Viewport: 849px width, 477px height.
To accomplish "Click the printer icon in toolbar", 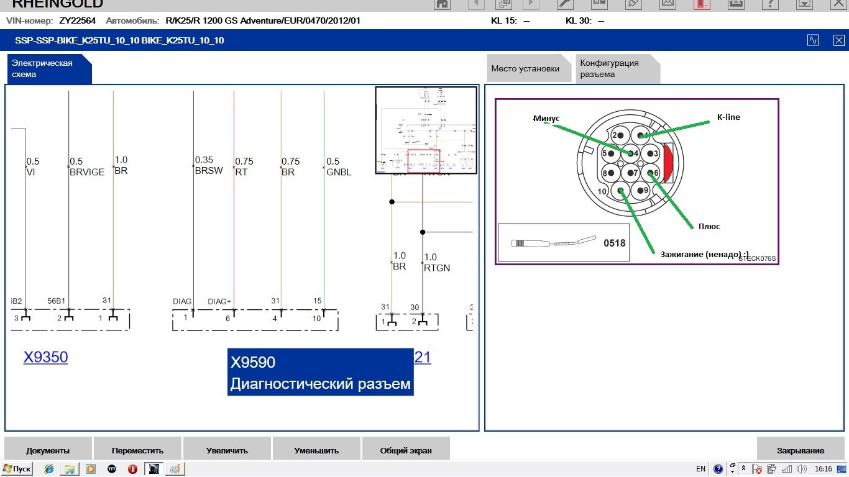I will pyautogui.click(x=736, y=4).
